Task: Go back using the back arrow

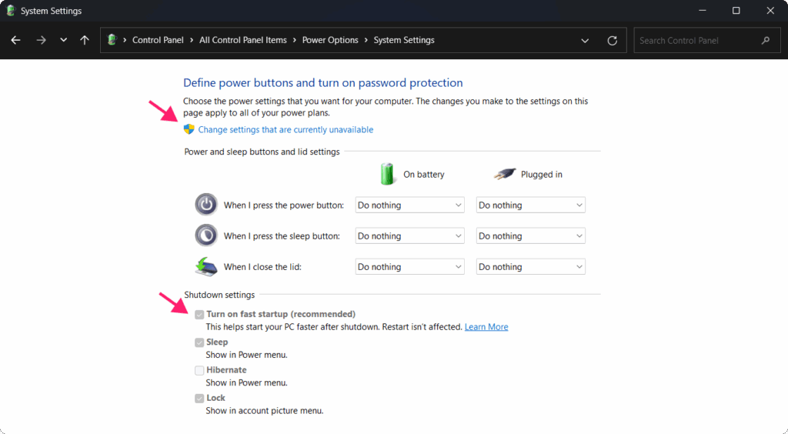Action: click(15, 40)
